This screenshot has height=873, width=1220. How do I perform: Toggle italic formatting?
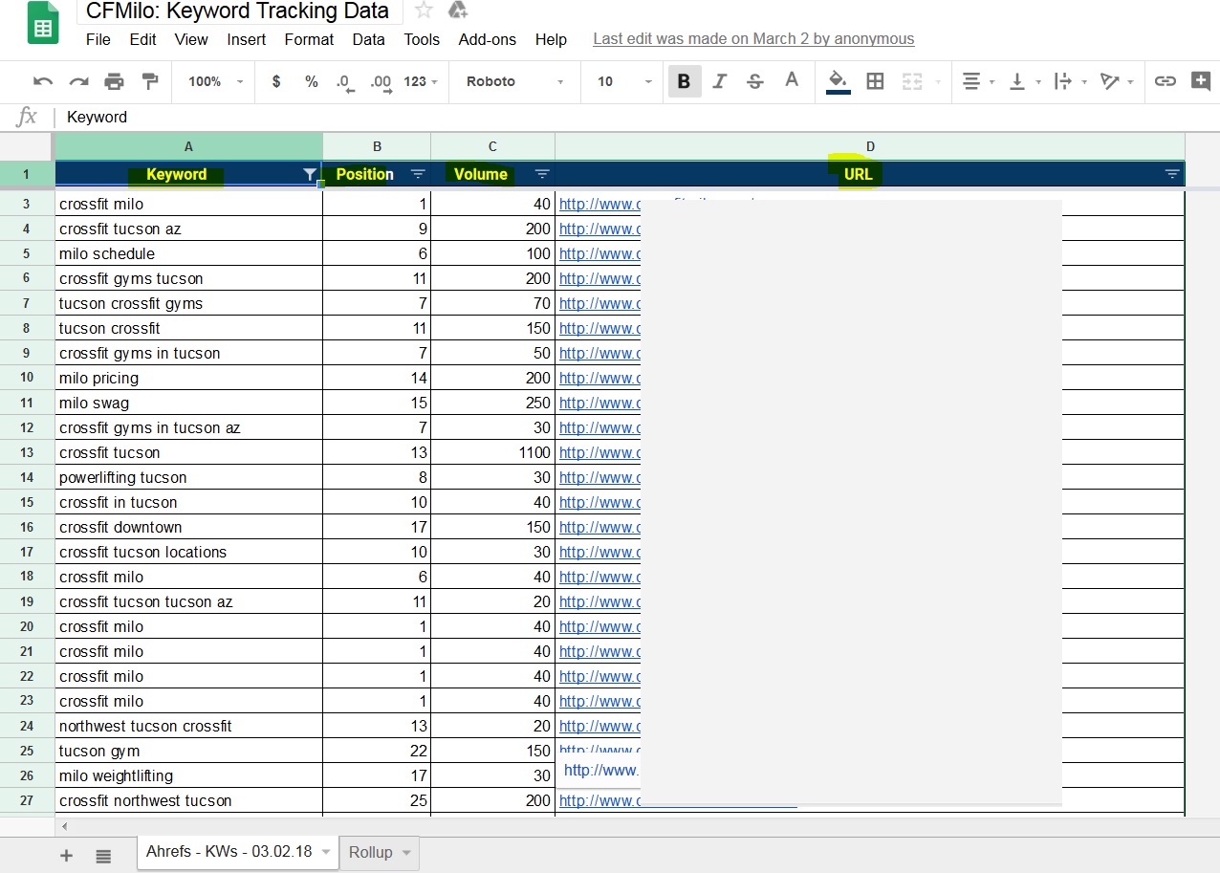tap(720, 81)
